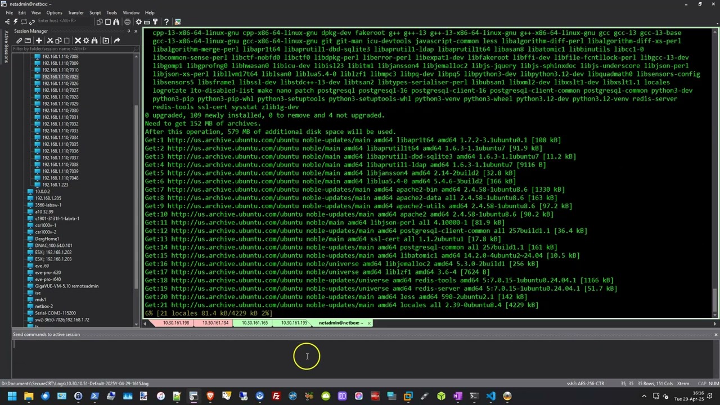The height and width of the screenshot is (405, 720).
Task: Open the Edit menu
Action: (x=22, y=12)
